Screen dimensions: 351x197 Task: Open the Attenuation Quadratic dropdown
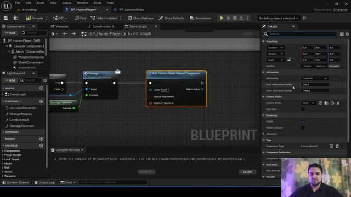[x=314, y=78]
